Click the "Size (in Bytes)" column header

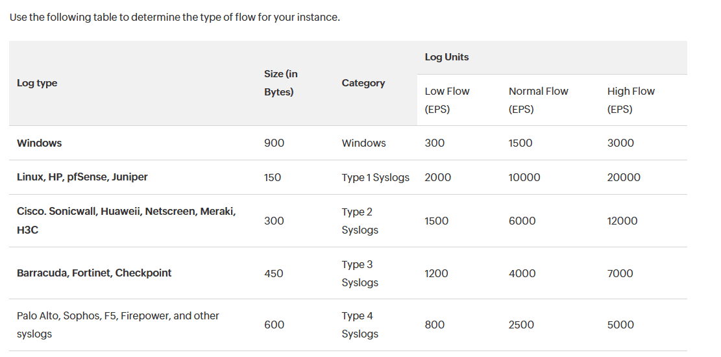(x=280, y=83)
